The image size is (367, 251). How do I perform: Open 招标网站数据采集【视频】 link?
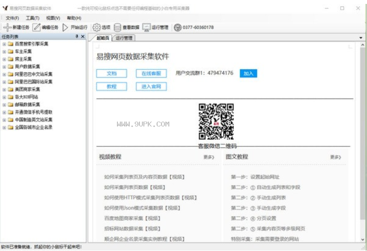pyautogui.click(x=132, y=229)
